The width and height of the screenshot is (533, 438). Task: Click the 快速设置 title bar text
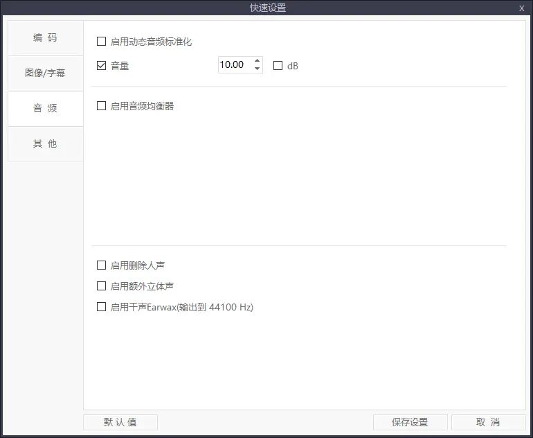[267, 8]
